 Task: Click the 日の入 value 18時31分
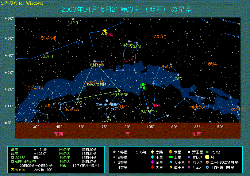coord(89,153)
